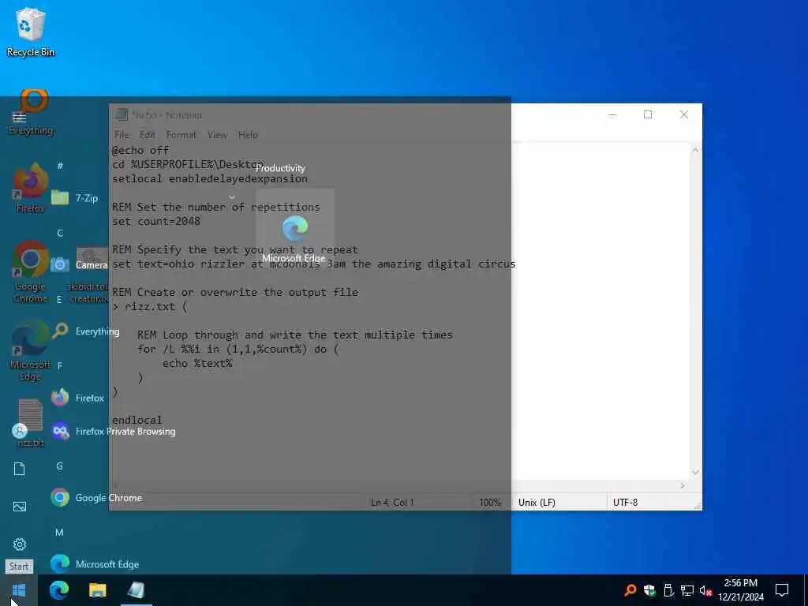Click the UTF-8 status bar entry
808x606 pixels.
click(x=625, y=503)
